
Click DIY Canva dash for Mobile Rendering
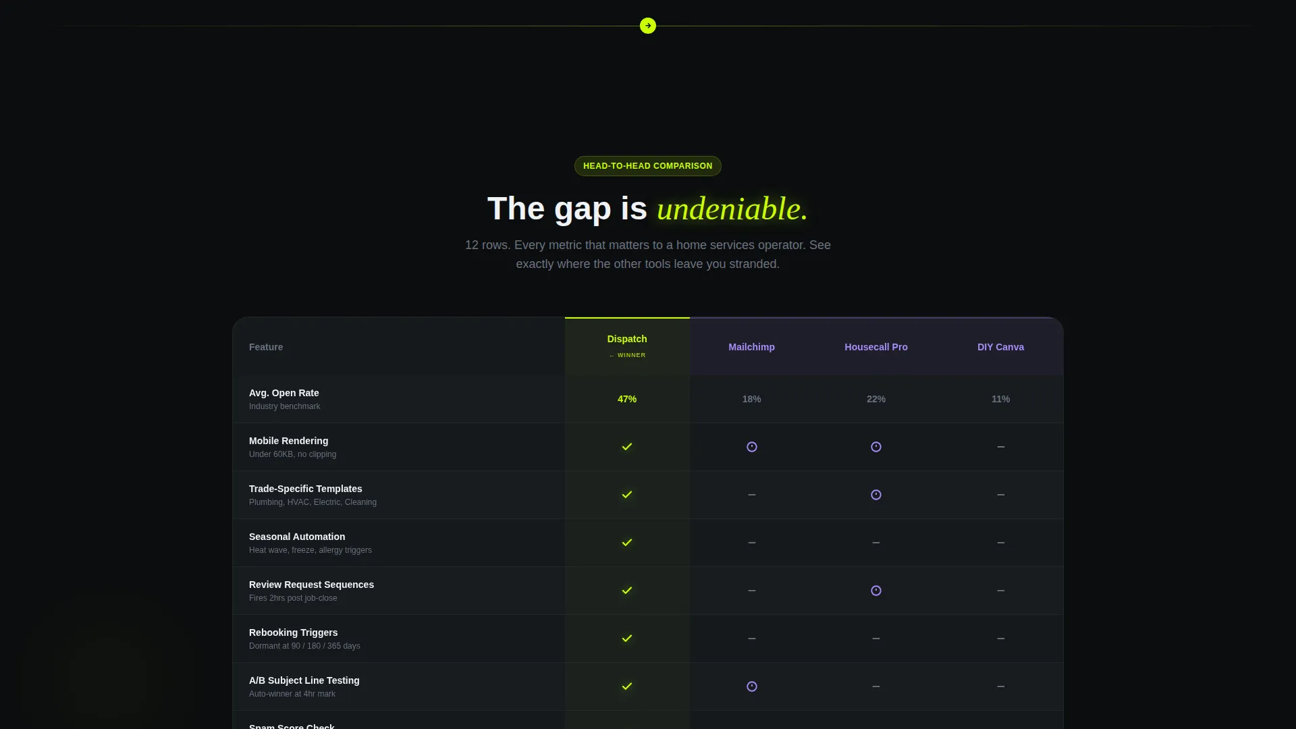[1001, 447]
